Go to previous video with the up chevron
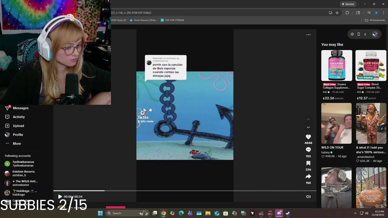This screenshot has width=388, height=218. (308, 119)
